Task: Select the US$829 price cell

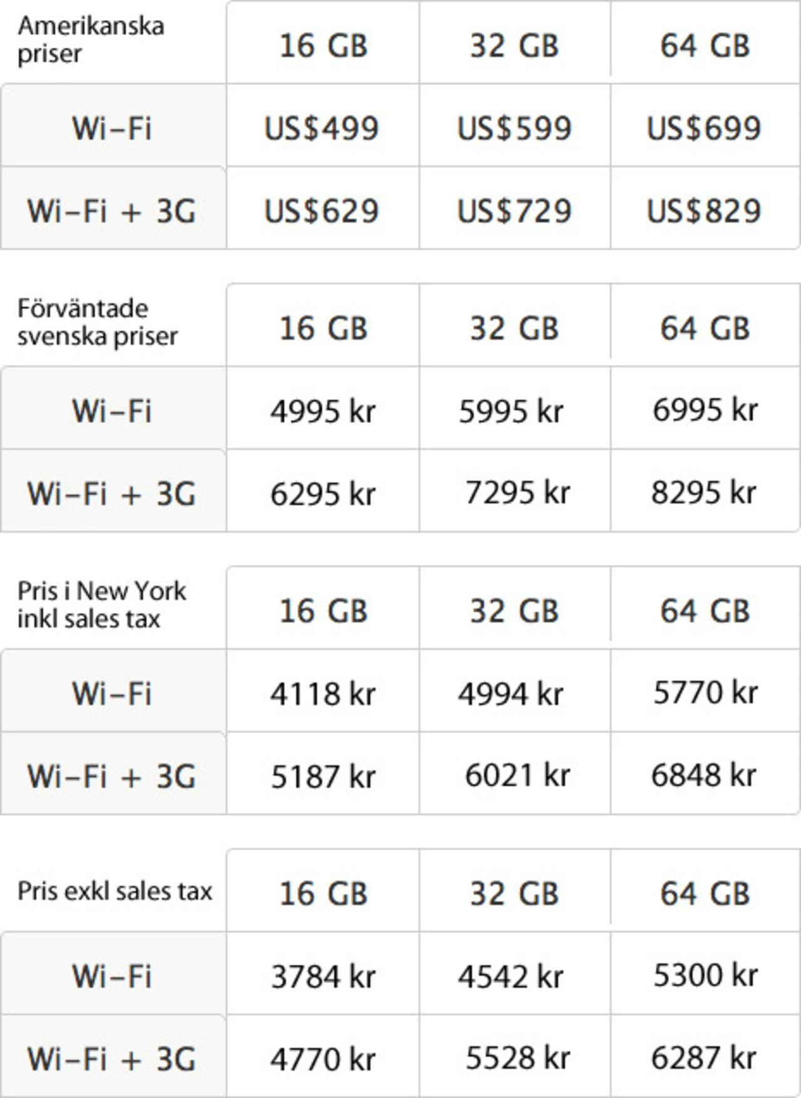Action: 704,210
